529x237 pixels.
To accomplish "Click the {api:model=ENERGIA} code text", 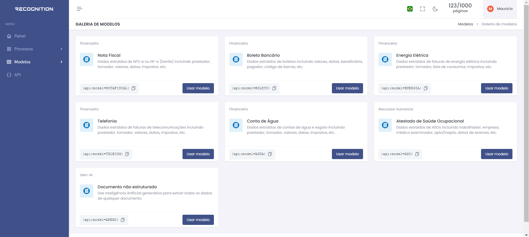I will coord(401,88).
